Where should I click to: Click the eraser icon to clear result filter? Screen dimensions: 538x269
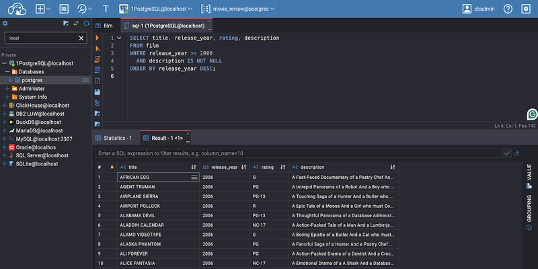coord(517,153)
